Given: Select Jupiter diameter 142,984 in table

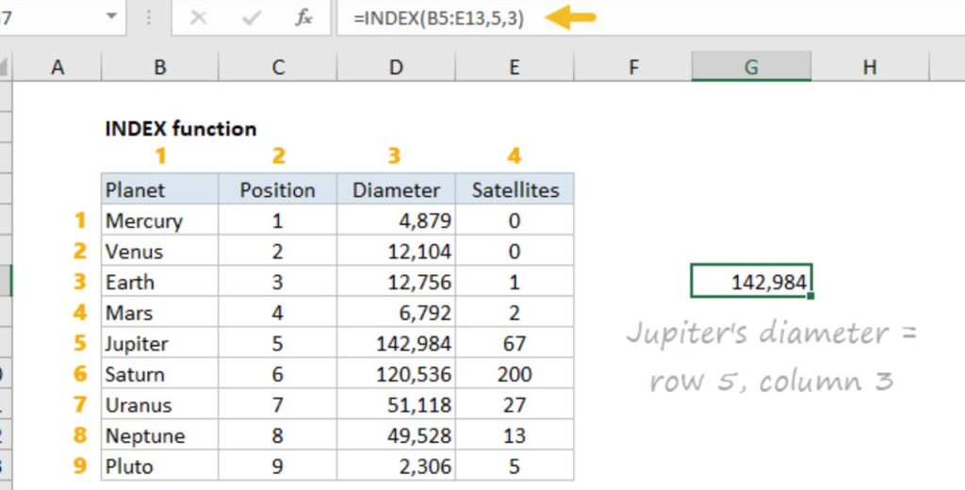Looking at the screenshot, I should coord(397,344).
